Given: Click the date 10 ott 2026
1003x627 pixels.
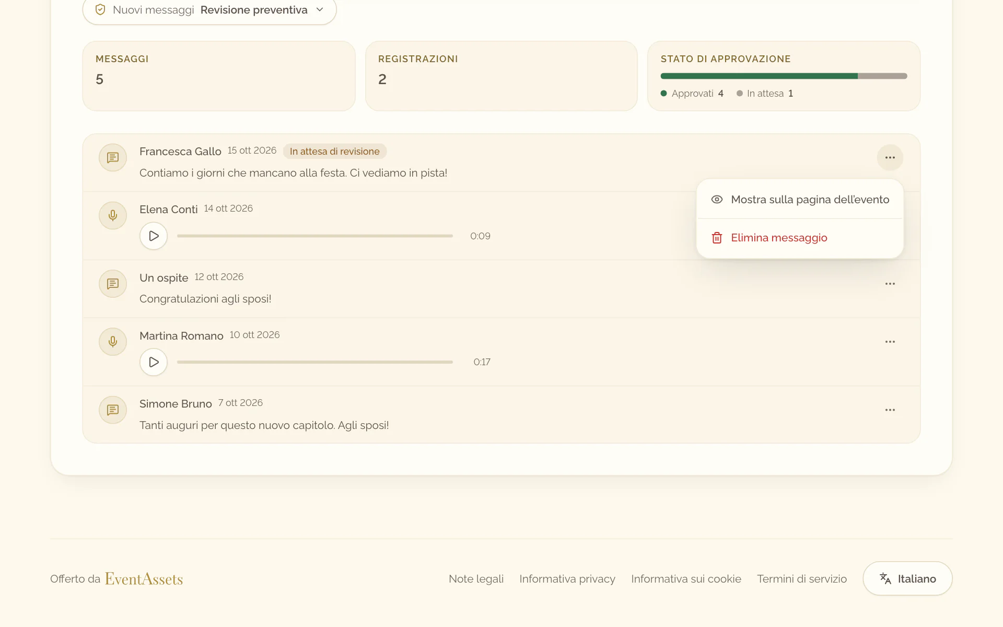Looking at the screenshot, I should click(254, 335).
